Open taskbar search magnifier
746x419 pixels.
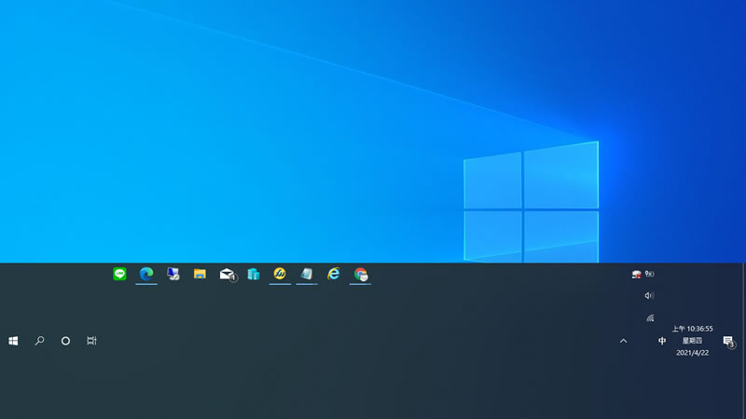(x=39, y=341)
